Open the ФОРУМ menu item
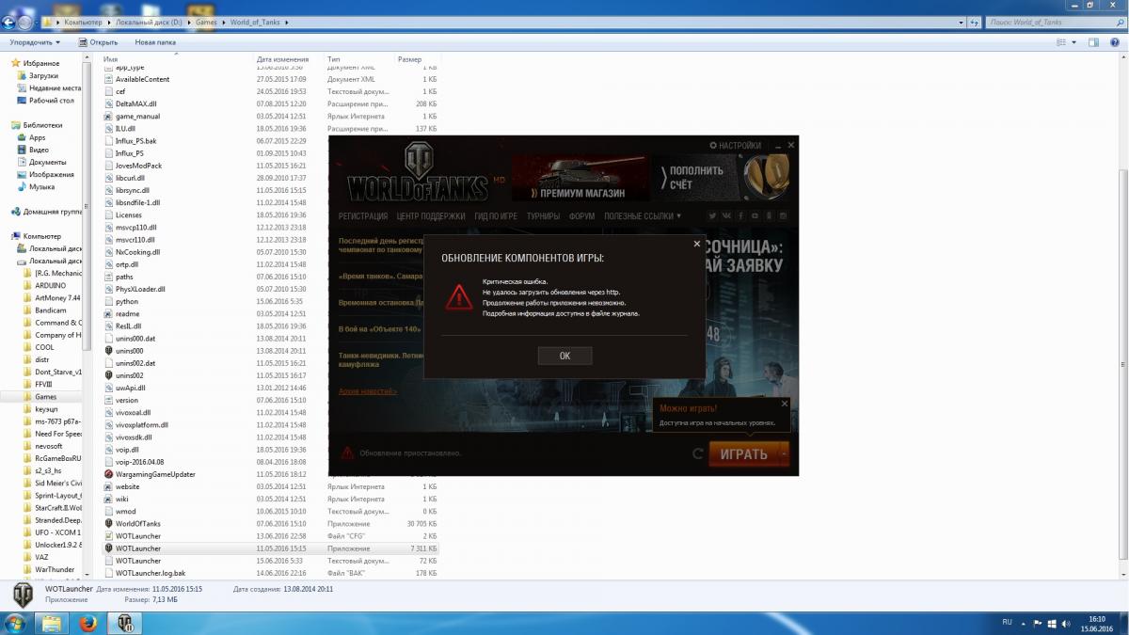Image resolution: width=1129 pixels, height=635 pixels. point(581,216)
